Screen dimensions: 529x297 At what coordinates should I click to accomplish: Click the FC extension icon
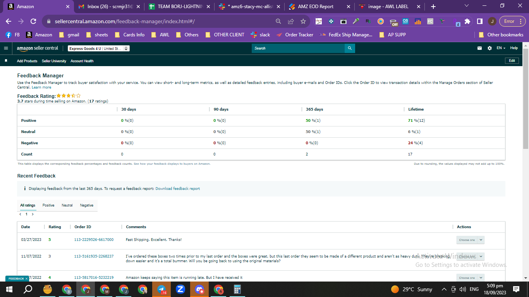430,21
